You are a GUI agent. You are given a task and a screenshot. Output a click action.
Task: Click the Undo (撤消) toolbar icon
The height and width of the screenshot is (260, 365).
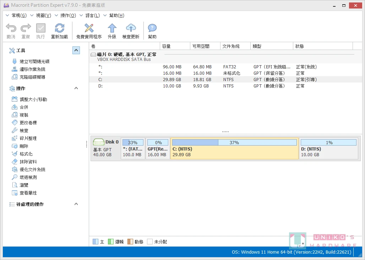pos(11,28)
